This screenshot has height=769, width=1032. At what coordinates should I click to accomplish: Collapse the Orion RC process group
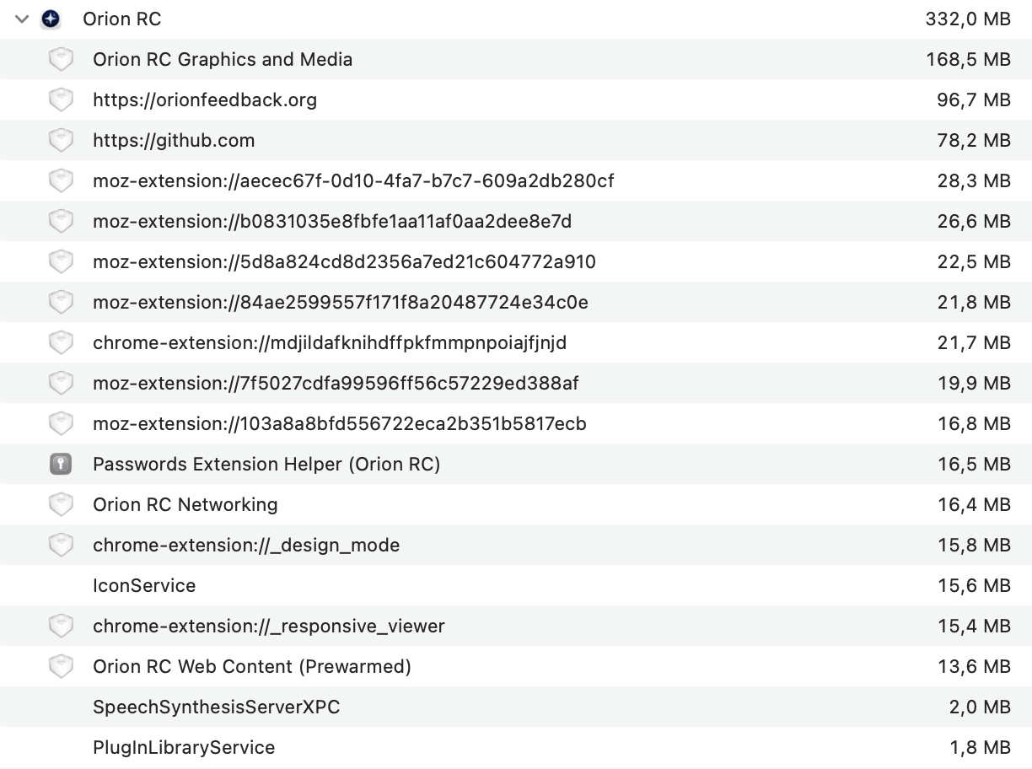22,19
